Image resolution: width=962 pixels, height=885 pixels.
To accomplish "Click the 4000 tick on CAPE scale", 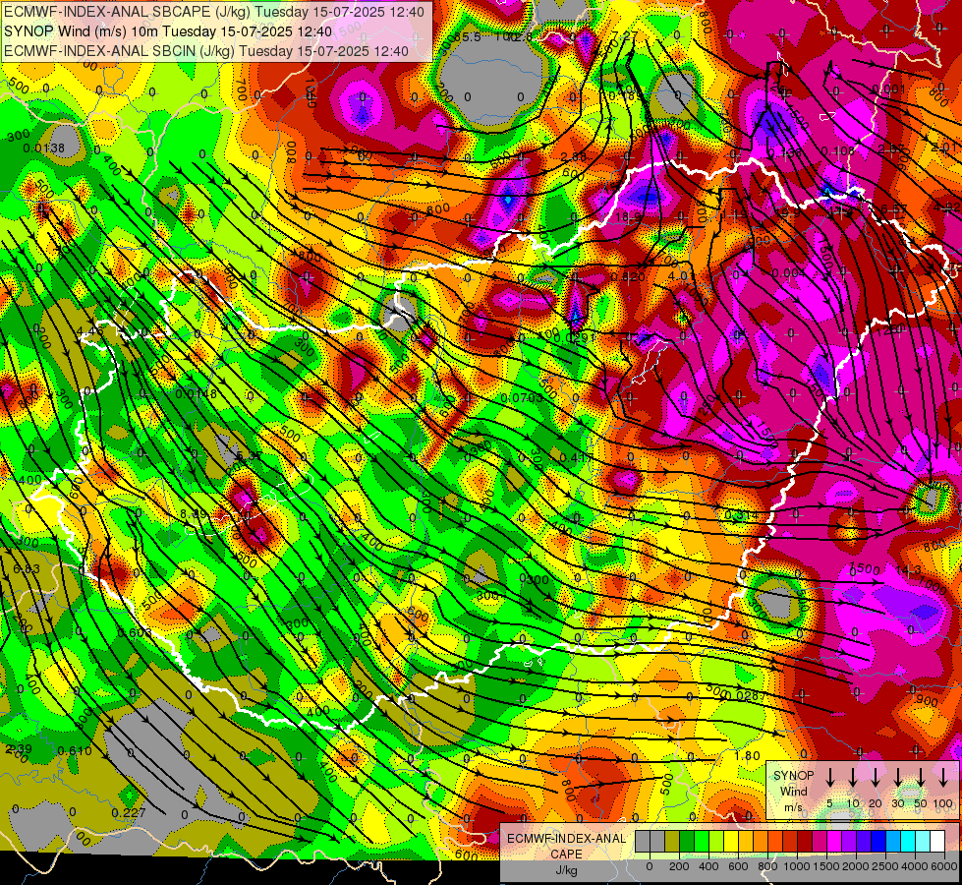I will click(914, 866).
